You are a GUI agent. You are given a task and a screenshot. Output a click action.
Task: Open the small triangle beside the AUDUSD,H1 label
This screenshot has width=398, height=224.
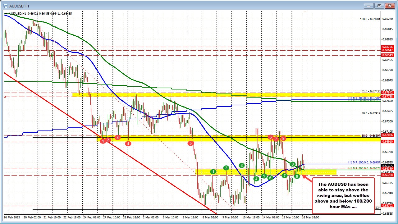[x=6, y=14]
